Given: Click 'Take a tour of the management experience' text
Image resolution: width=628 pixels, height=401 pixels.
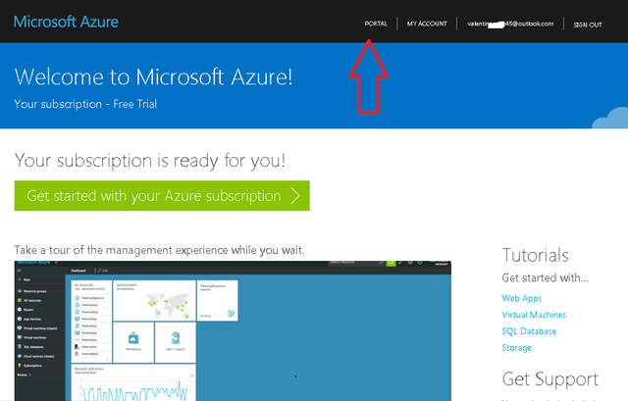Looking at the screenshot, I should pos(159,250).
